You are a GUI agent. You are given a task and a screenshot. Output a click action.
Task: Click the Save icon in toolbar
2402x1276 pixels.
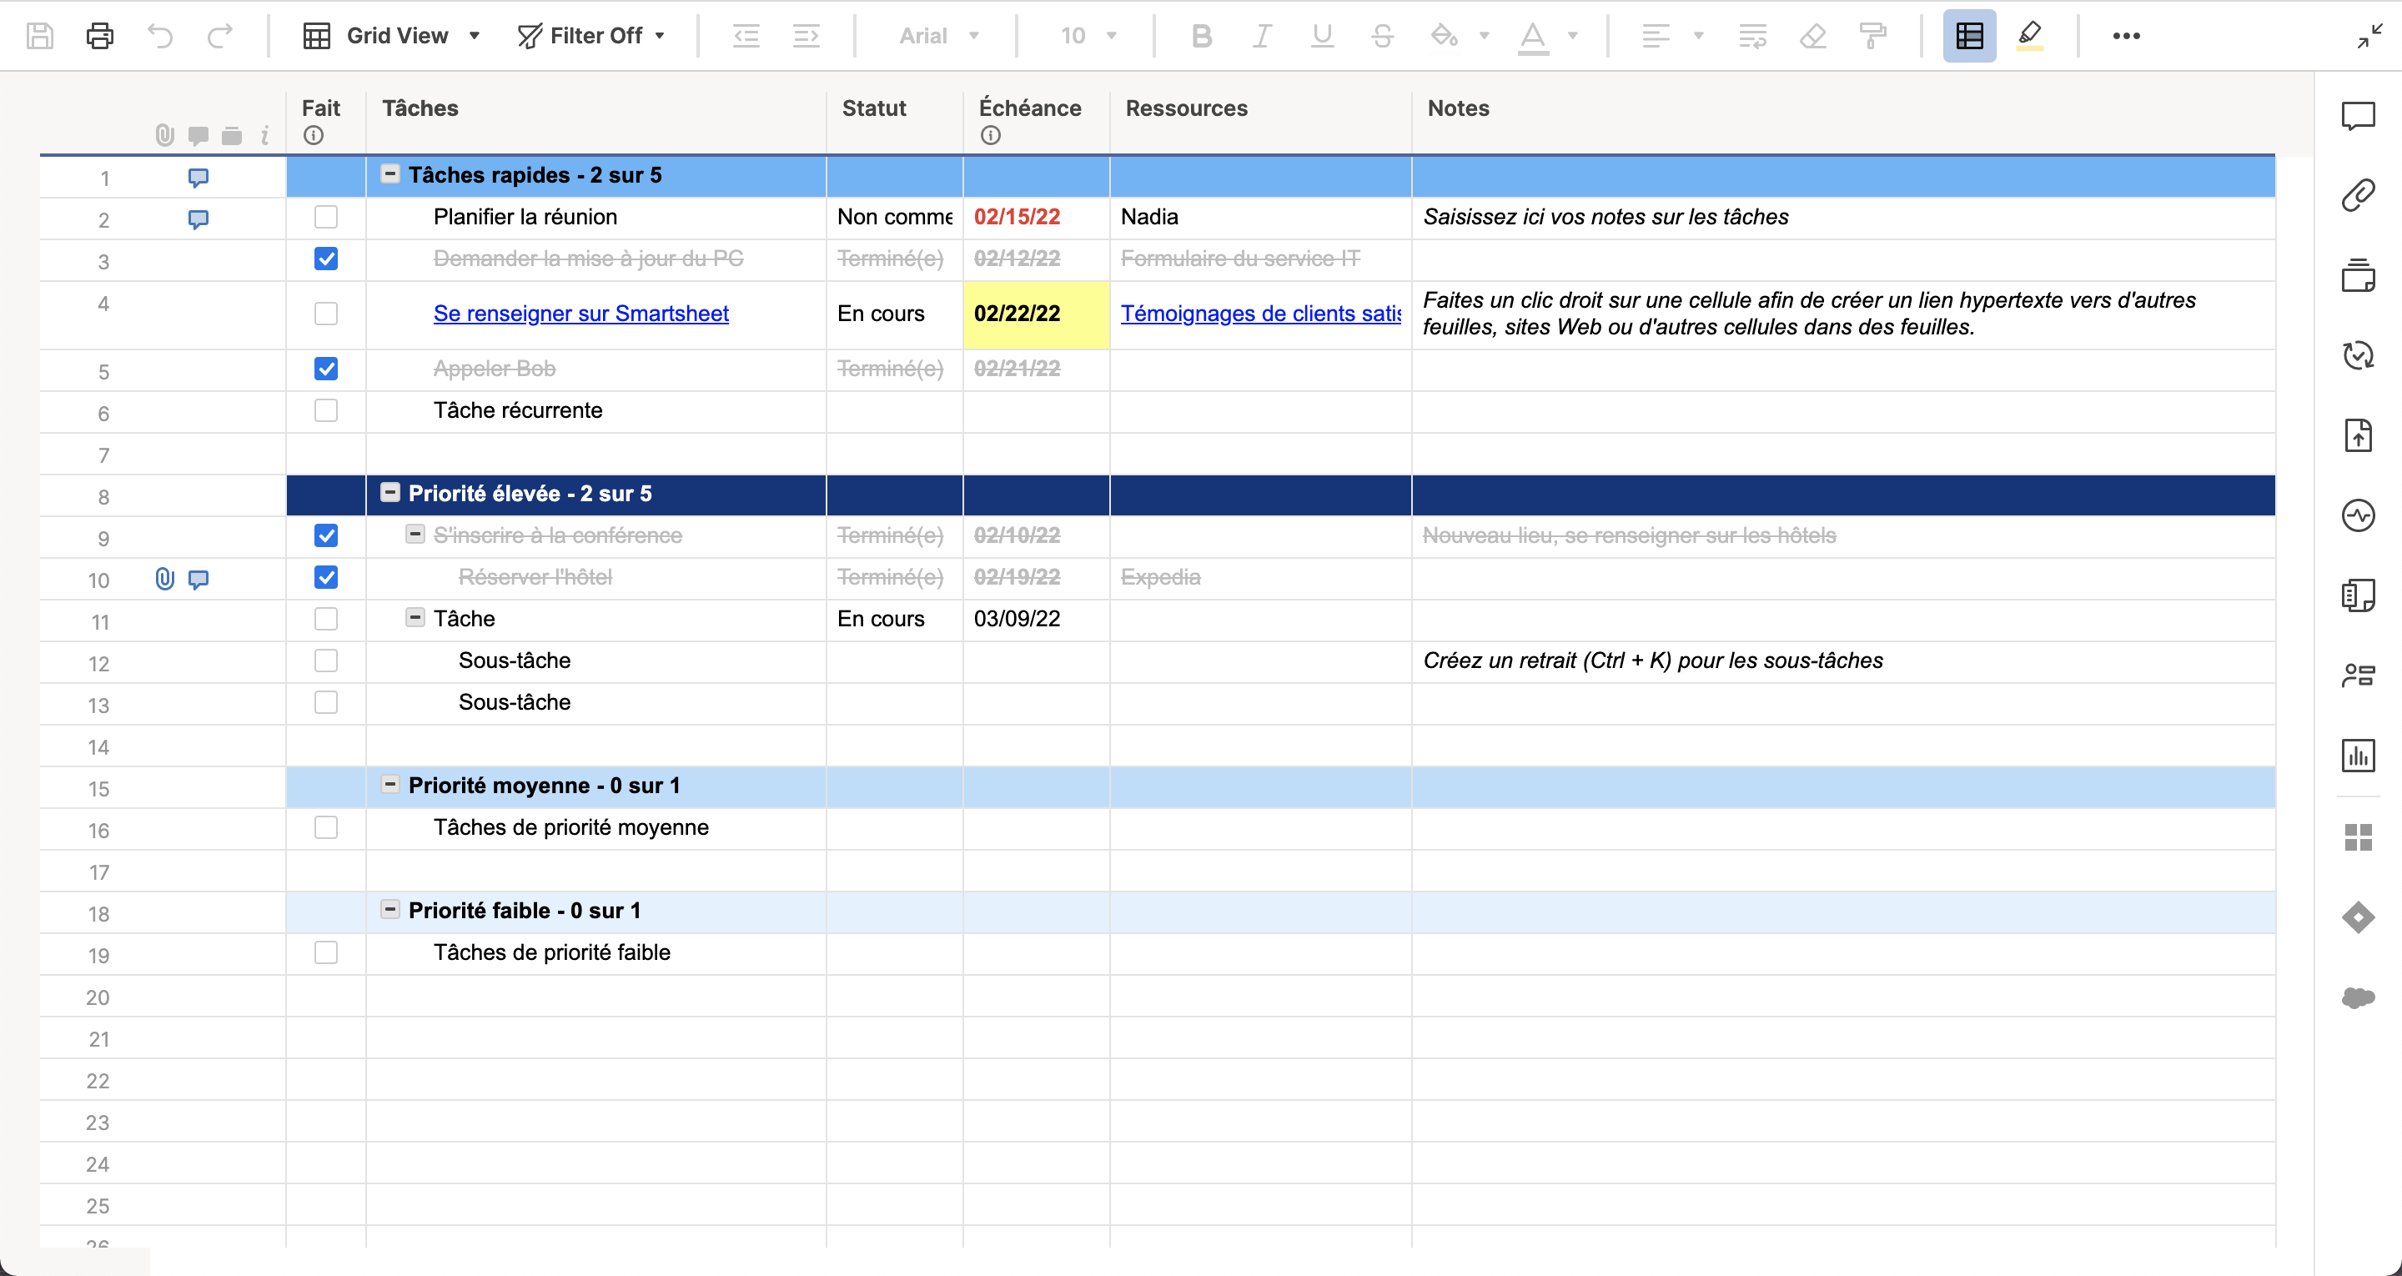pyautogui.click(x=40, y=35)
